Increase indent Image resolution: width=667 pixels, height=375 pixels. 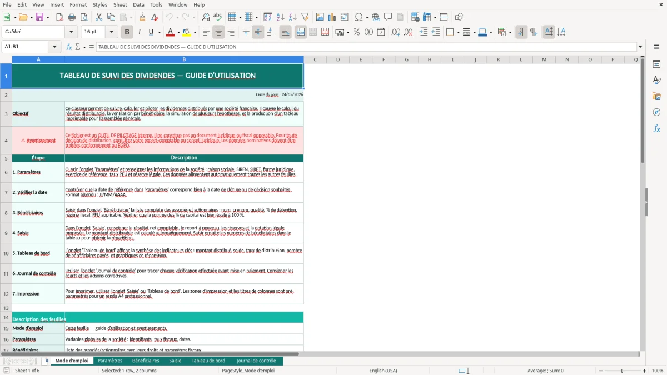click(424, 32)
